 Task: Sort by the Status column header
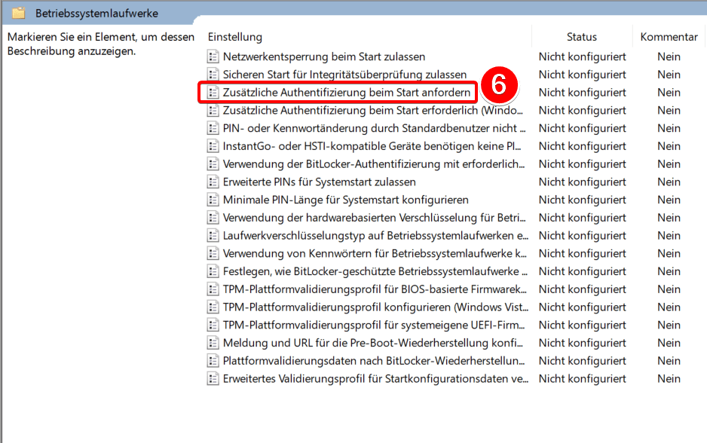(582, 37)
